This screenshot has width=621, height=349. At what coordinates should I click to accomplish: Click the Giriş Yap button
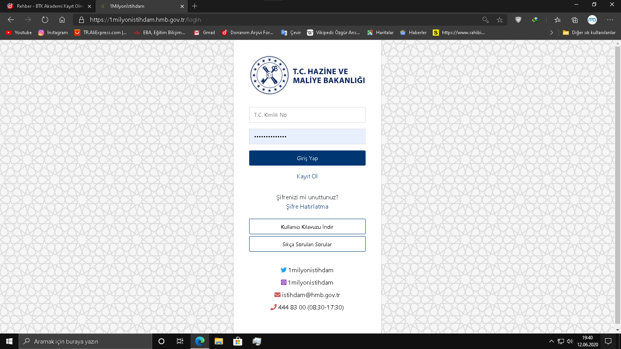(307, 158)
